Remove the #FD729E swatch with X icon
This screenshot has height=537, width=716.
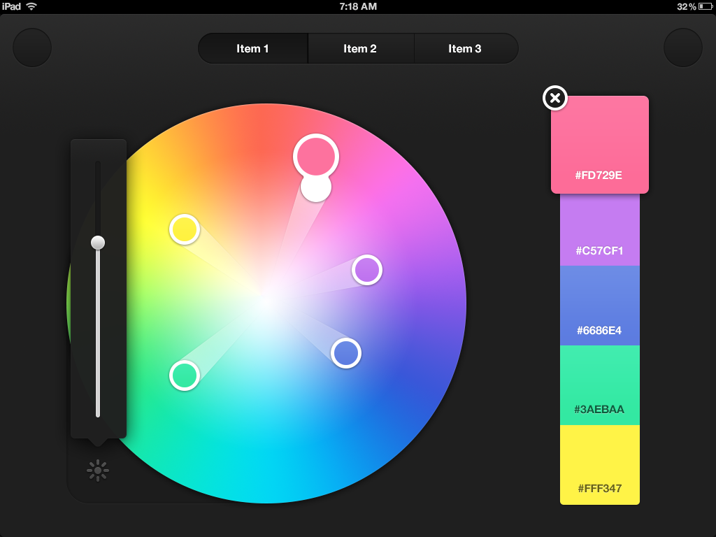(554, 98)
